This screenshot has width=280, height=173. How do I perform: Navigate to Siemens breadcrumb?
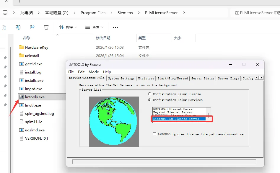[x=125, y=13]
